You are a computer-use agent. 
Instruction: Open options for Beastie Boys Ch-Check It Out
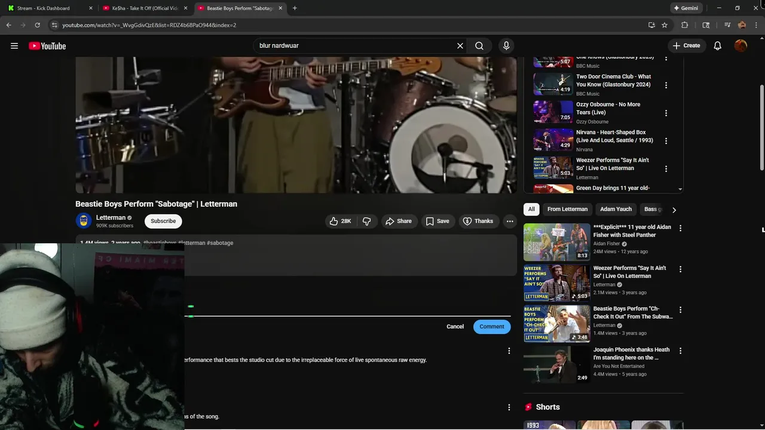click(680, 310)
